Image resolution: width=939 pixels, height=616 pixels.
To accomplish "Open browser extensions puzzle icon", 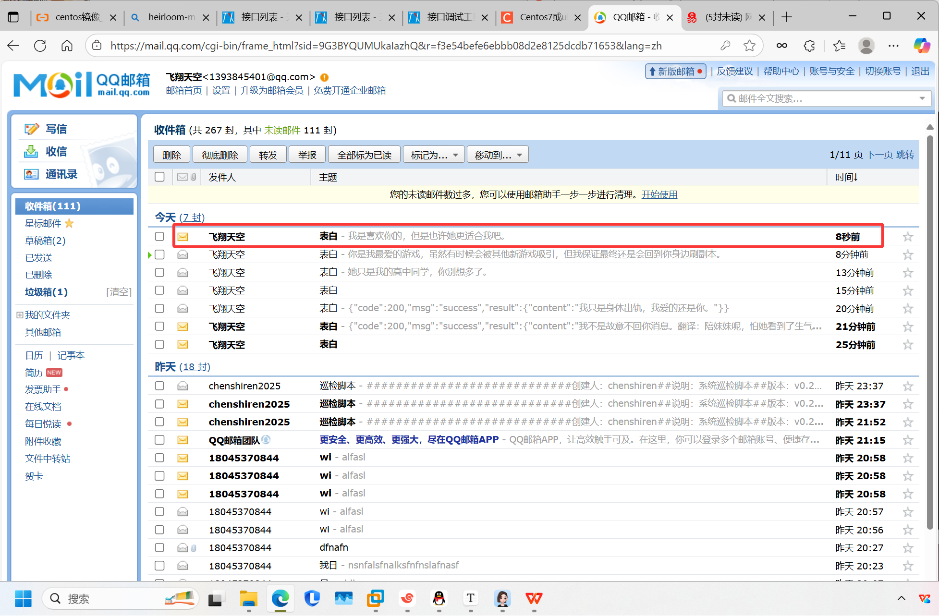I will (809, 46).
